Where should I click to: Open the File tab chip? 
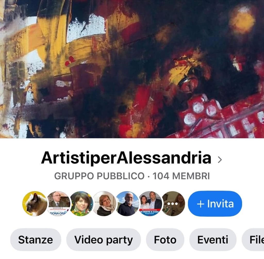253,239
